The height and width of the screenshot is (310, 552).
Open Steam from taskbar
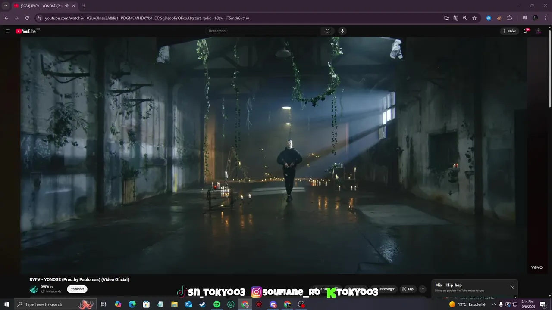click(202, 304)
